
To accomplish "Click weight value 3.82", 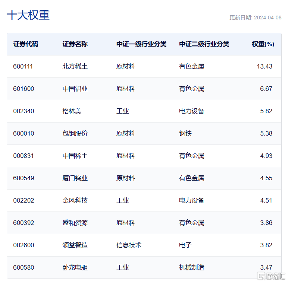I will (266, 245).
